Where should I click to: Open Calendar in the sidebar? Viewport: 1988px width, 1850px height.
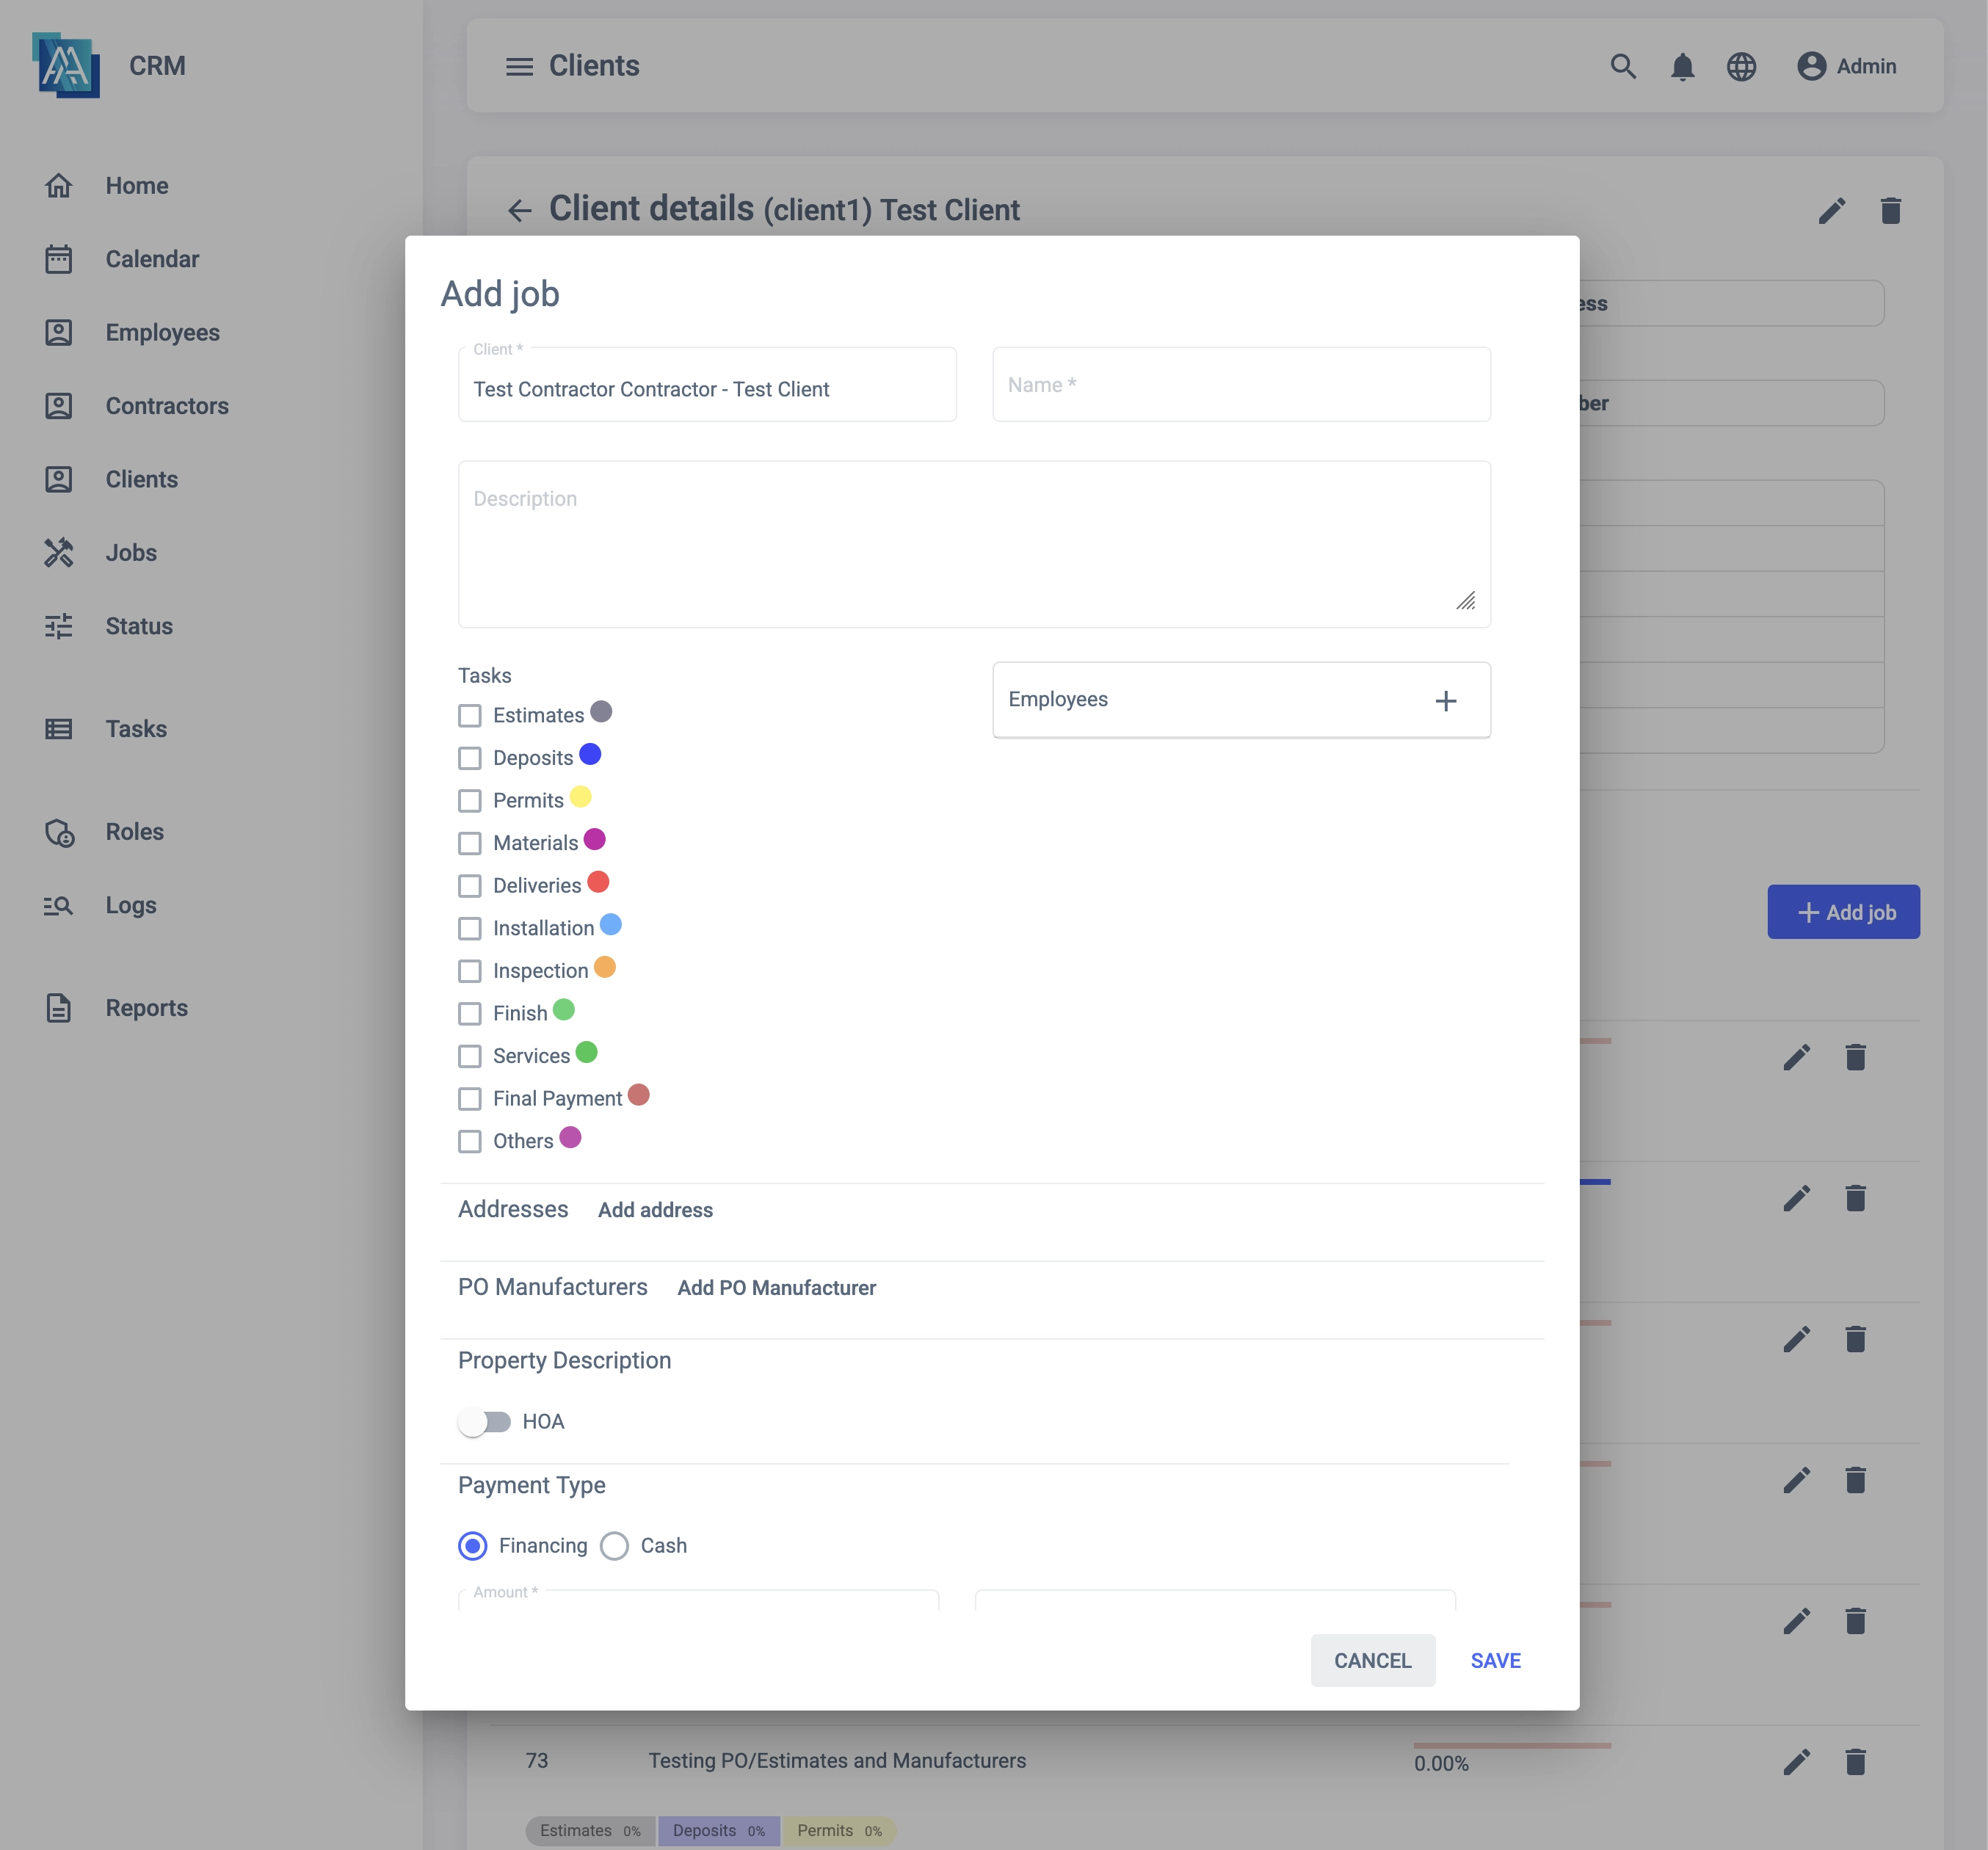tap(152, 259)
